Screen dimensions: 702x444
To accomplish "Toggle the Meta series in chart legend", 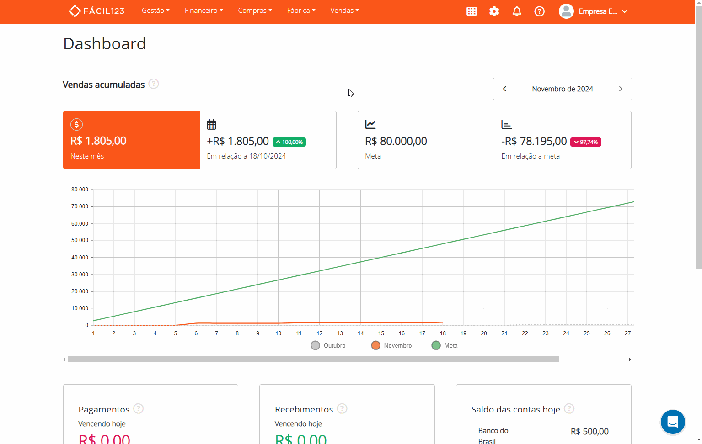I will click(x=445, y=345).
